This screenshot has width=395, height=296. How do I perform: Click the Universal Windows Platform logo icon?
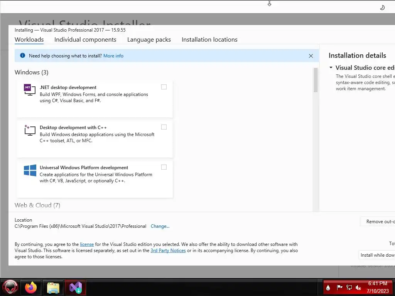tap(30, 170)
